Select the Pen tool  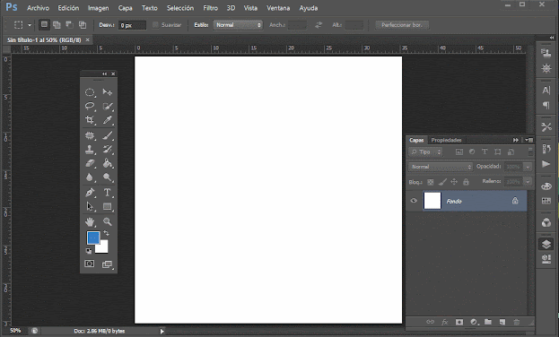click(x=90, y=193)
